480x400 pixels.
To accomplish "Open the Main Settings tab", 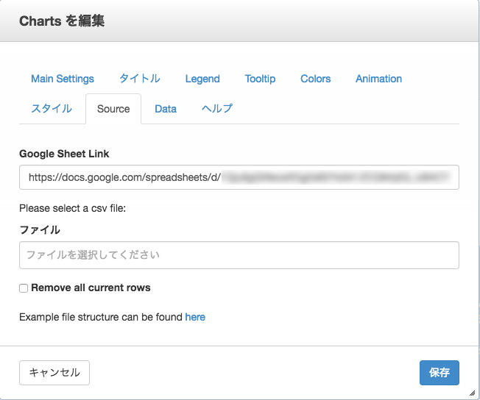I will pyautogui.click(x=63, y=79).
